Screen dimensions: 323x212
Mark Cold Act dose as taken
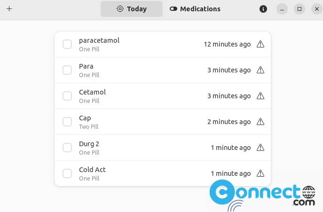67,173
